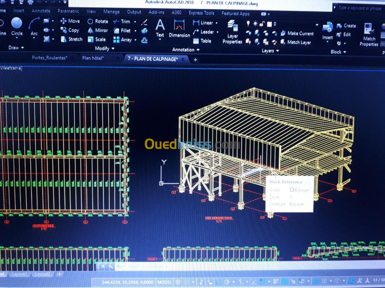Activate the Copy tool
Viewport: 385px width, 288px height.
(x=70, y=30)
